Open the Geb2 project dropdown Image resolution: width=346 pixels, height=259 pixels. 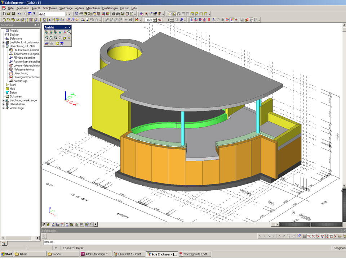(x=66, y=14)
